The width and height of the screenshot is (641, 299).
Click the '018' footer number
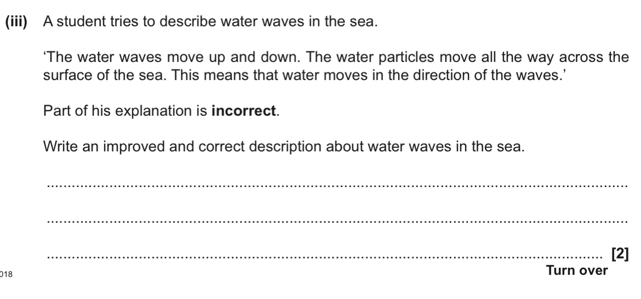tap(7, 274)
